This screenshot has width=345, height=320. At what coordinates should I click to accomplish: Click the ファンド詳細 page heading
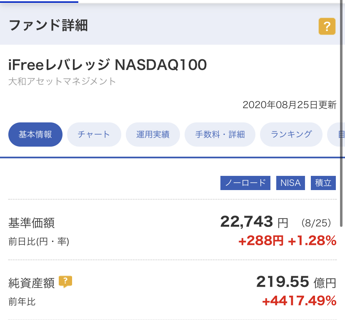click(x=48, y=25)
